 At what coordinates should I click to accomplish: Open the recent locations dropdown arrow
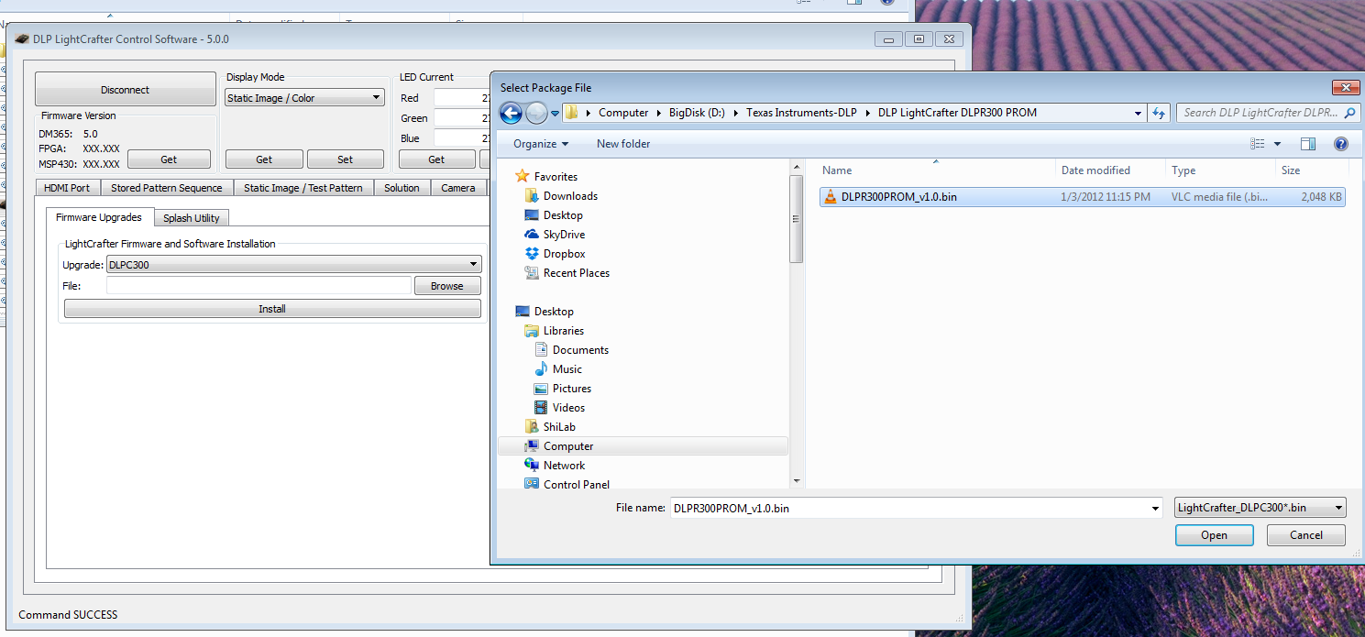pyautogui.click(x=556, y=114)
